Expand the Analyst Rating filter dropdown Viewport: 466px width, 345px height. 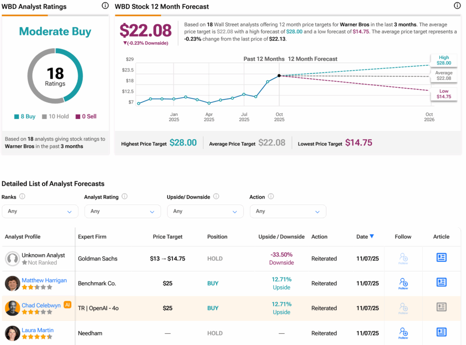tap(122, 211)
